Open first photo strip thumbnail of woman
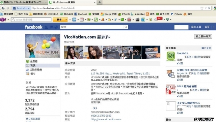The image size is (216, 122). (74, 52)
